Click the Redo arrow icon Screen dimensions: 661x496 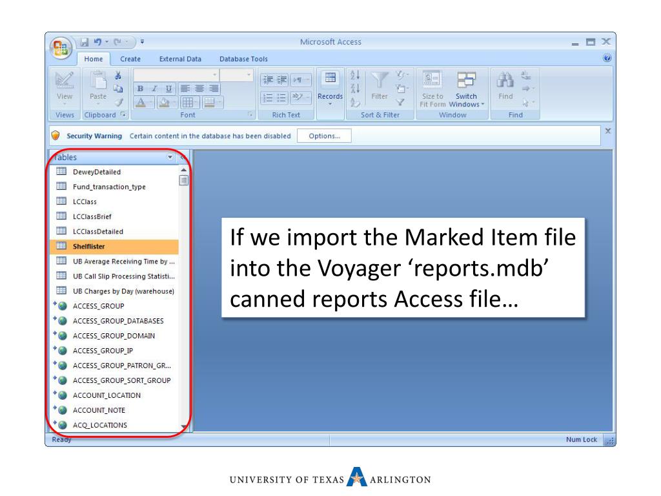(x=117, y=42)
